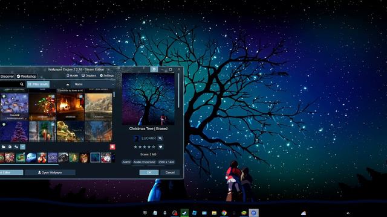
Task: Click the search magnifier in search box
Action: click(22, 84)
